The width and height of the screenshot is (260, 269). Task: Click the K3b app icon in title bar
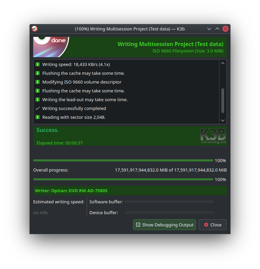35,29
